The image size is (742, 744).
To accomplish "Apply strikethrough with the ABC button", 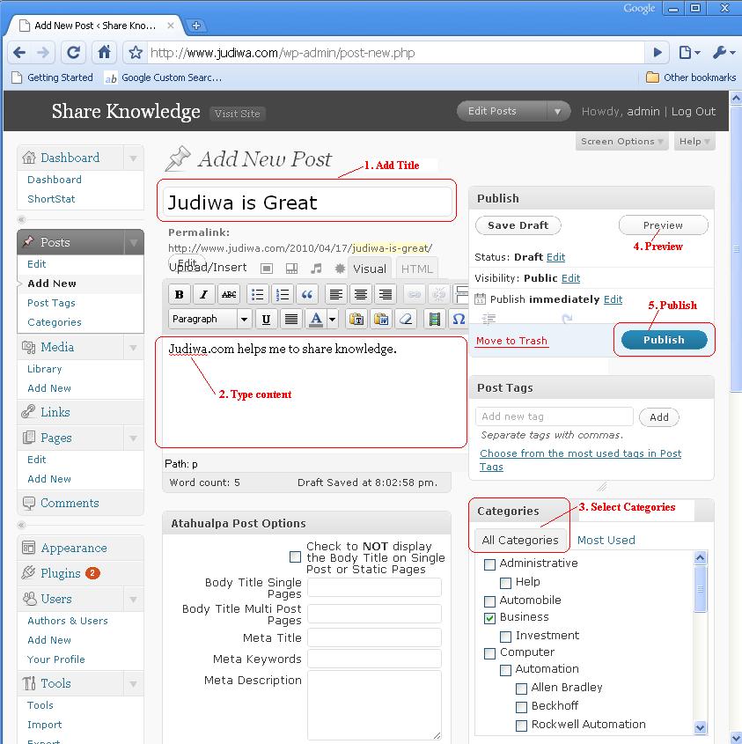I will [x=229, y=295].
